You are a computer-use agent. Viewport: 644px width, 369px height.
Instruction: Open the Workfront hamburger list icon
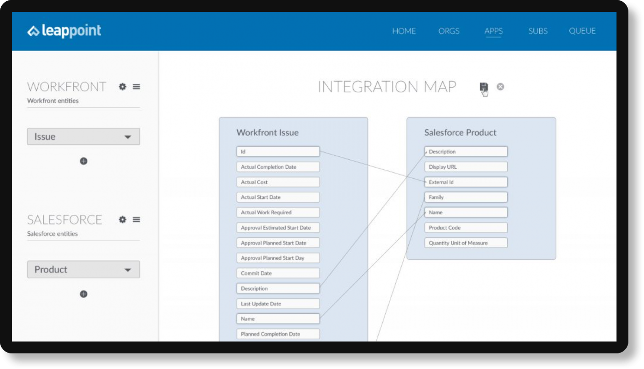point(136,87)
